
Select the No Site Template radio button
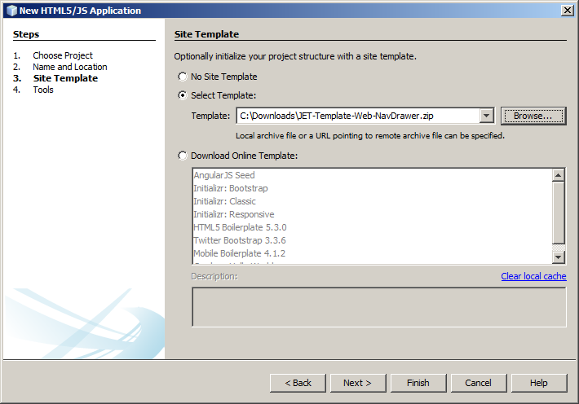[x=183, y=77]
